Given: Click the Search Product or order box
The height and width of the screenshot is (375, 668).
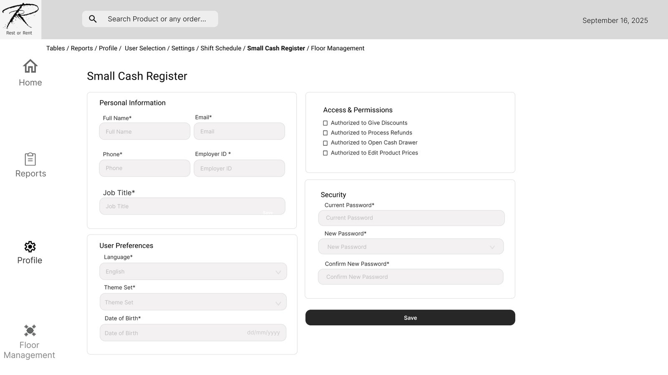Looking at the screenshot, I should [x=157, y=19].
